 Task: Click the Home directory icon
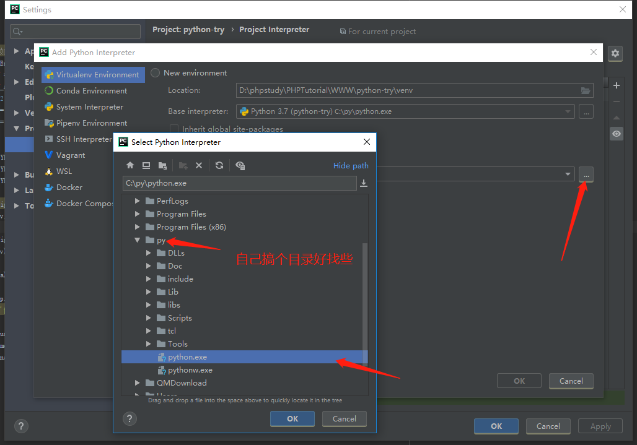click(x=130, y=165)
